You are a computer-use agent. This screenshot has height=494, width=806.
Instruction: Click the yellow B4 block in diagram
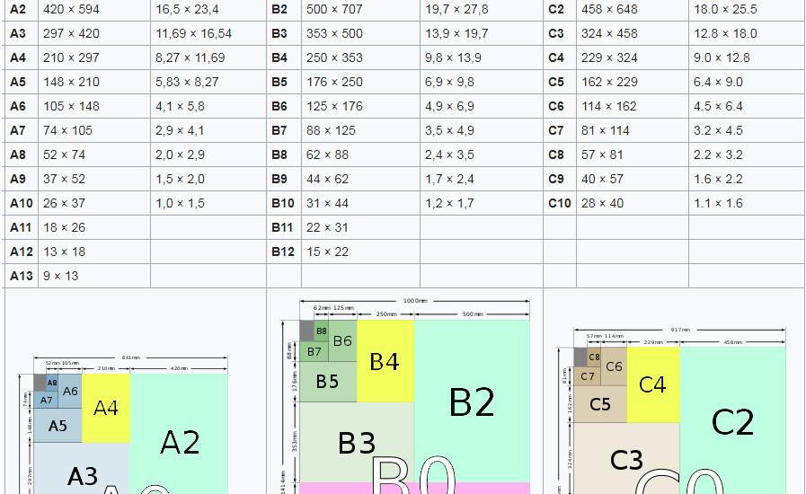click(x=385, y=361)
